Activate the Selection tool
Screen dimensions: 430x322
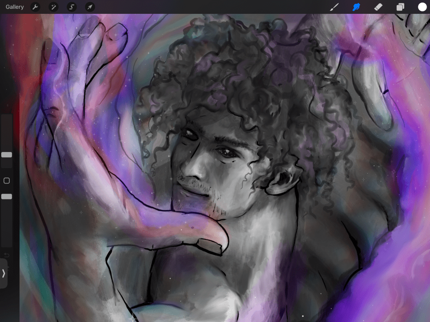click(72, 7)
